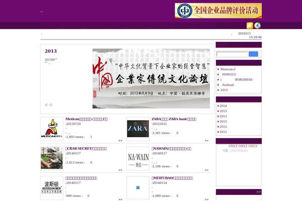This screenshot has width=302, height=201.
Task: Open the 2014 archive link
Action: (223, 106)
